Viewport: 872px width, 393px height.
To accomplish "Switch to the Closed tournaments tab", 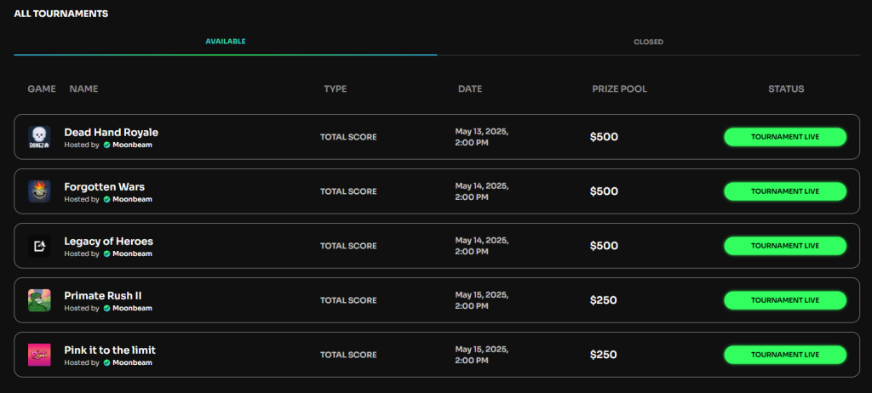I will pyautogui.click(x=648, y=42).
